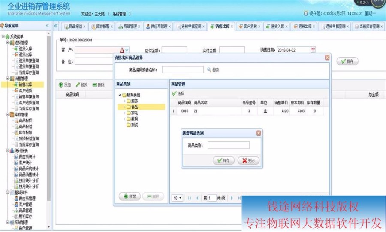The height and width of the screenshot is (232, 386).
Task: Switch to the 进货单据查询 tab
Action: point(190,26)
